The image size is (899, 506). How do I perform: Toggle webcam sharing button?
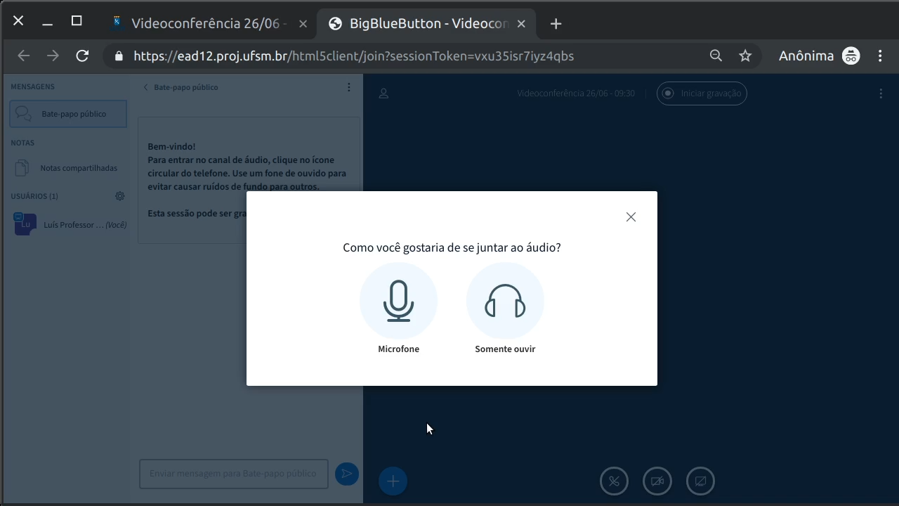point(657,481)
